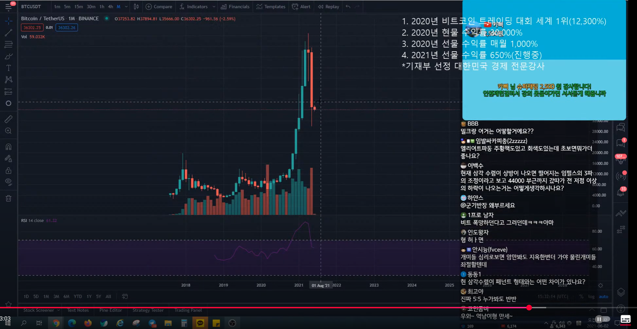Toggle lock all drawing tools
Viewport: 637px width, 329px height.
pos(8,171)
